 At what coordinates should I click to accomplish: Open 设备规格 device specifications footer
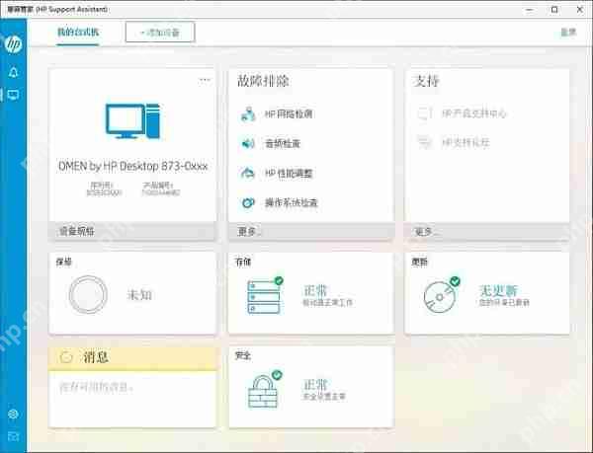tap(132, 231)
